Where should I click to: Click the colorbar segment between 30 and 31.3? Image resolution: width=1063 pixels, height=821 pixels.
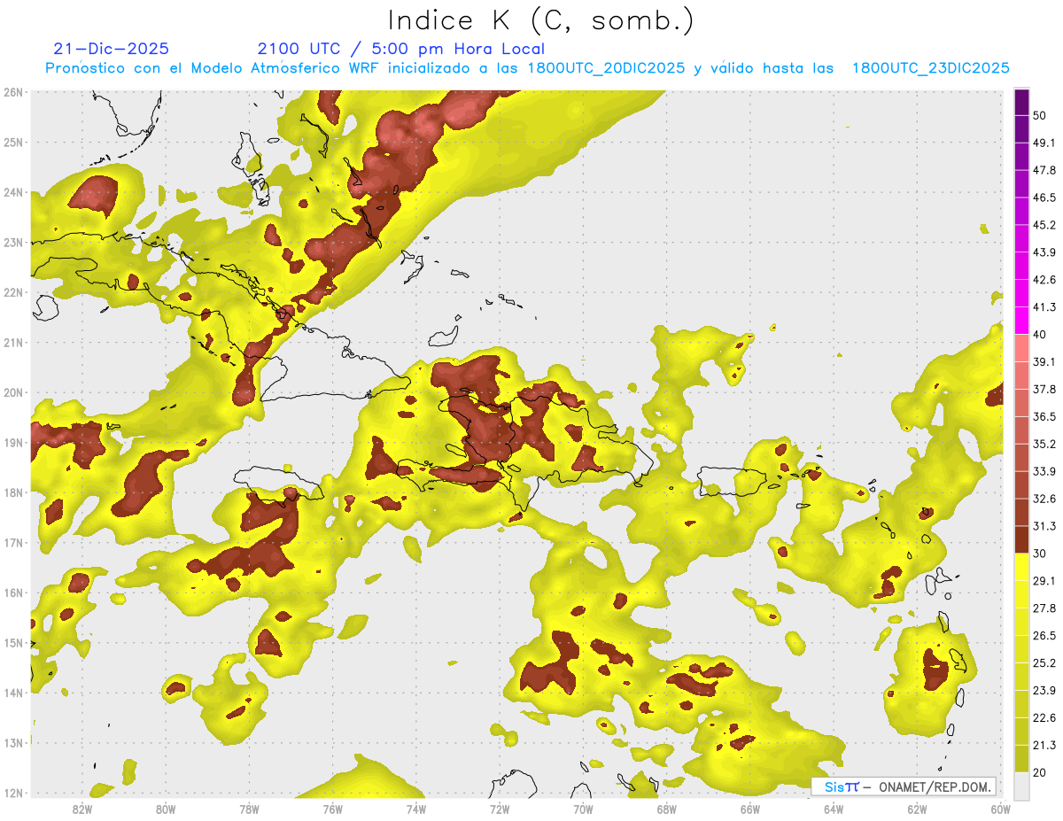point(1021,539)
